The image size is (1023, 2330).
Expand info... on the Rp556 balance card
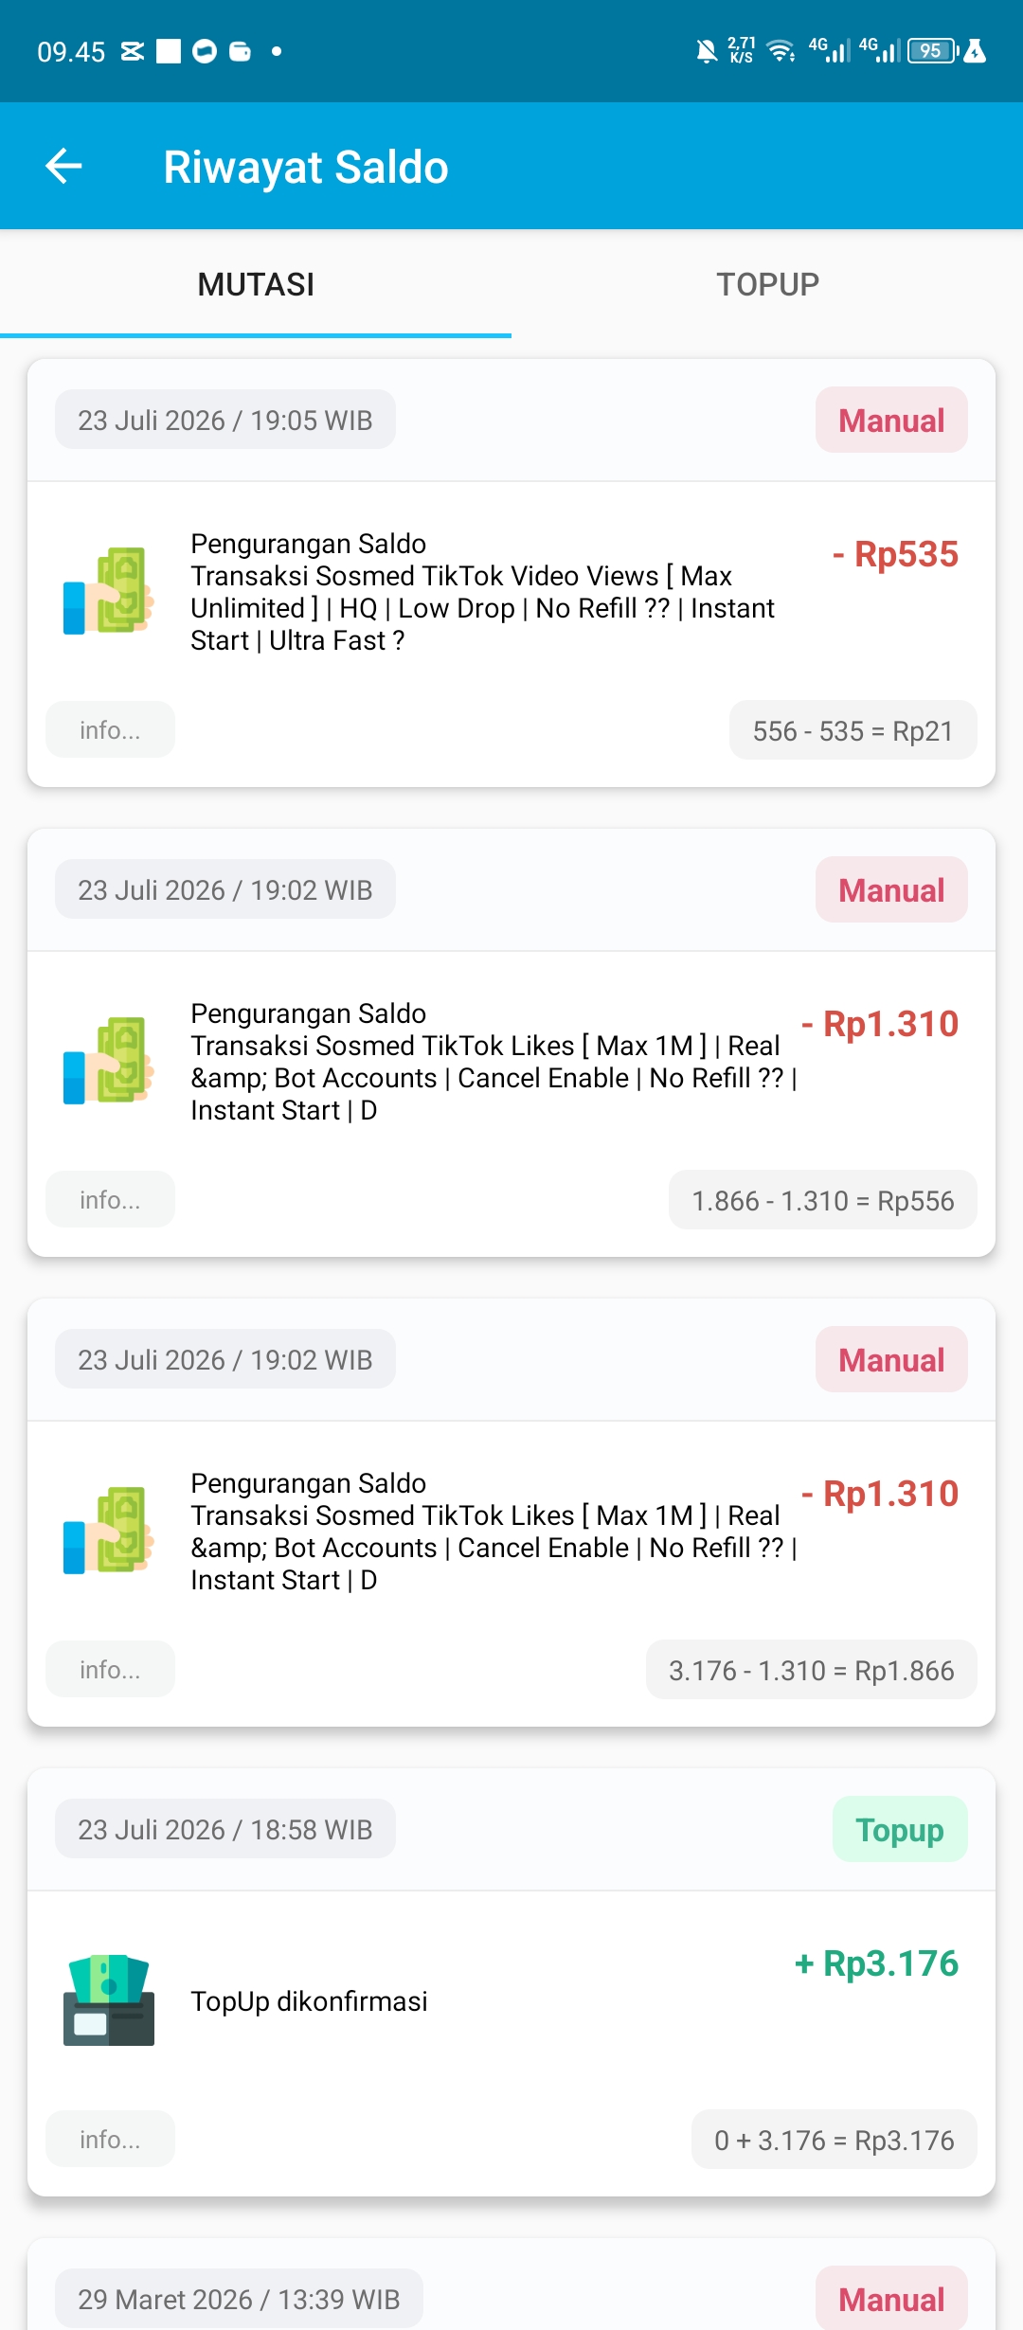point(110,1200)
